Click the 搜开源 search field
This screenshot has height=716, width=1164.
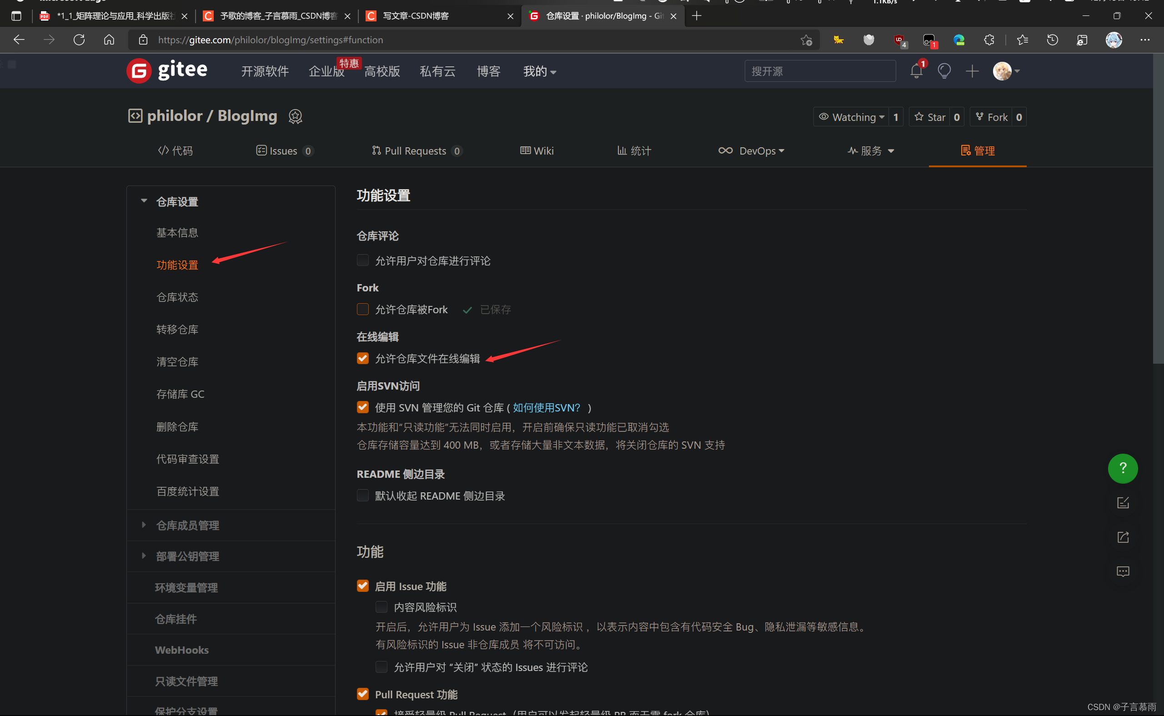819,71
